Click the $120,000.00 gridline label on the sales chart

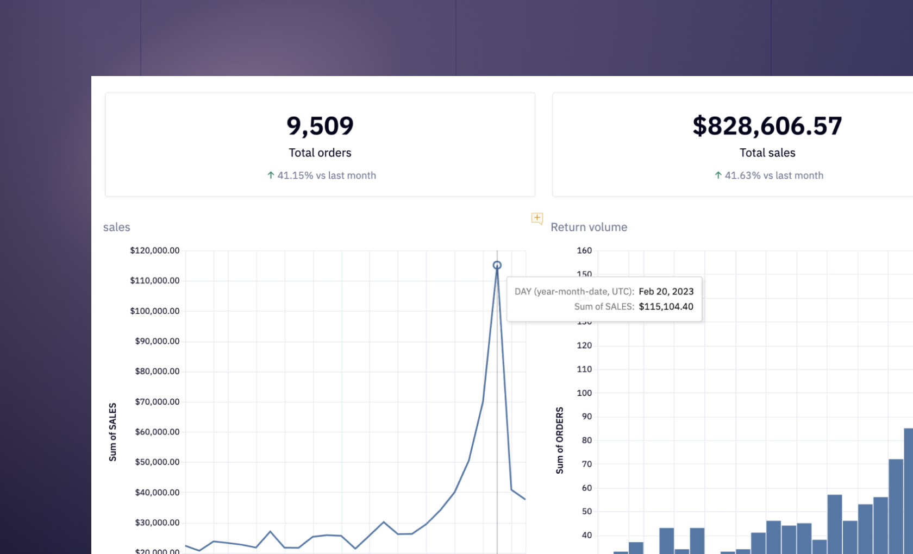[x=155, y=250]
